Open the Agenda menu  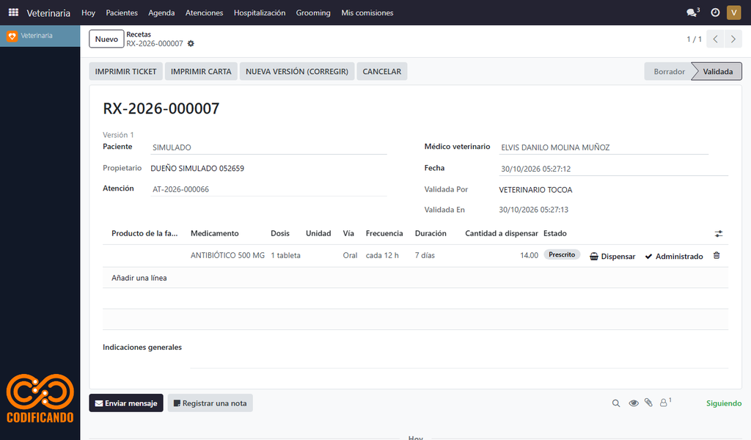161,12
